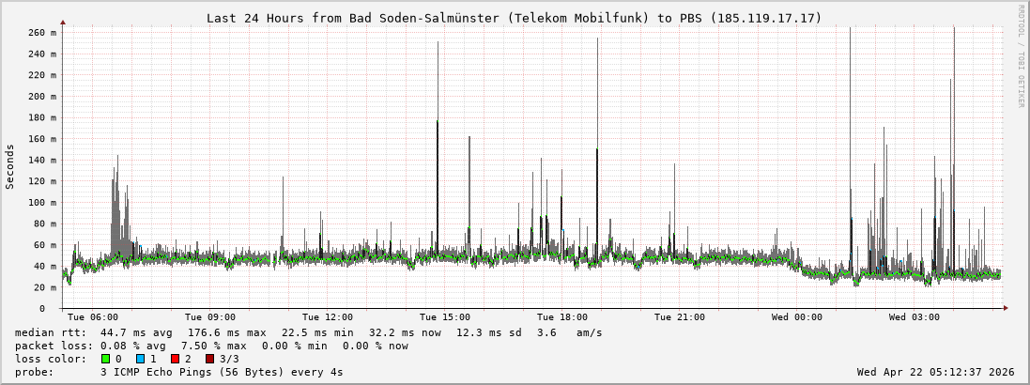Screen dimensions: 1030x385
Task: Select the 'Tue 12:00' time axis label
Action: click(328, 317)
